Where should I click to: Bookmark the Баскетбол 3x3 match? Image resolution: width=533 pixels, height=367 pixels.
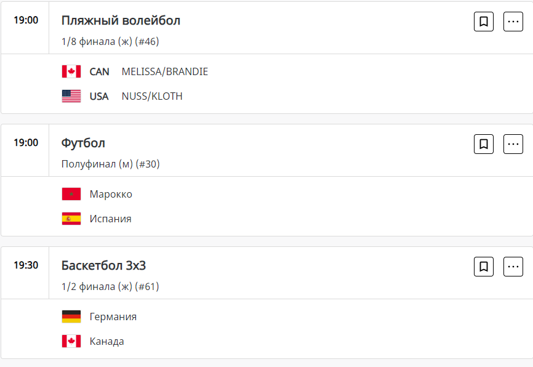coord(484,267)
